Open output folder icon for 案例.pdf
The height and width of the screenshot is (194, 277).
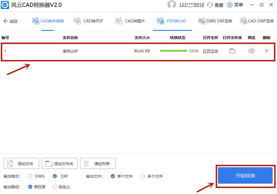point(232,51)
